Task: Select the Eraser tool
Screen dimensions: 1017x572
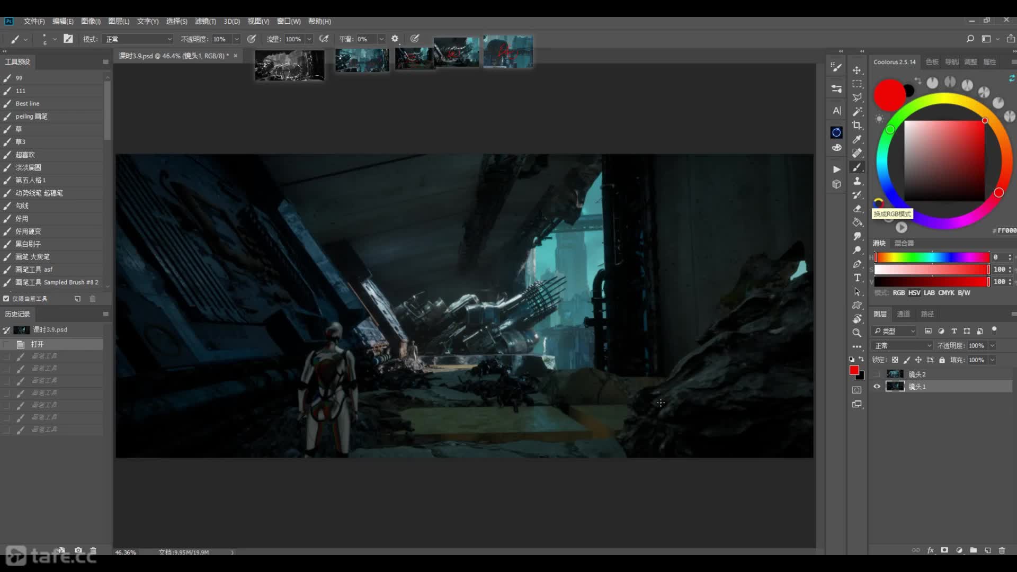Action: click(x=857, y=208)
